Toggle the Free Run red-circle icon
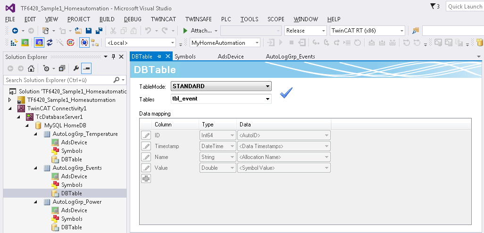 tap(70, 42)
